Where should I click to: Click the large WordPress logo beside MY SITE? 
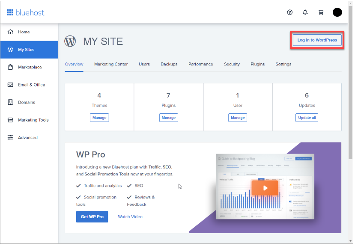click(70, 41)
